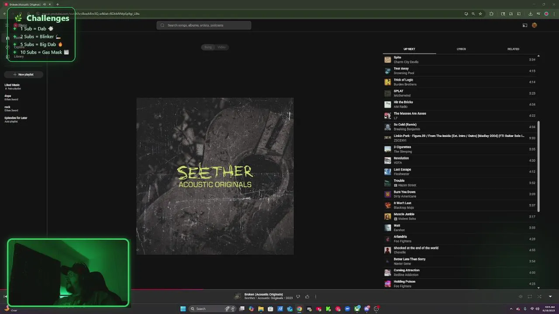Click the Cast to device icon
This screenshot has width=559, height=314.
(x=525, y=25)
